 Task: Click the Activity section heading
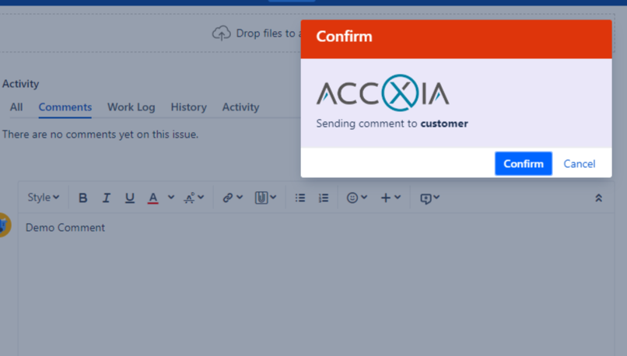pyautogui.click(x=21, y=84)
